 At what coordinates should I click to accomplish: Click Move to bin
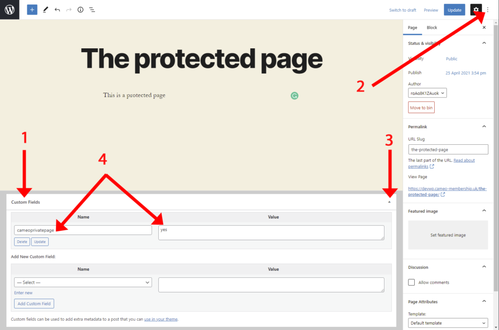pyautogui.click(x=422, y=108)
